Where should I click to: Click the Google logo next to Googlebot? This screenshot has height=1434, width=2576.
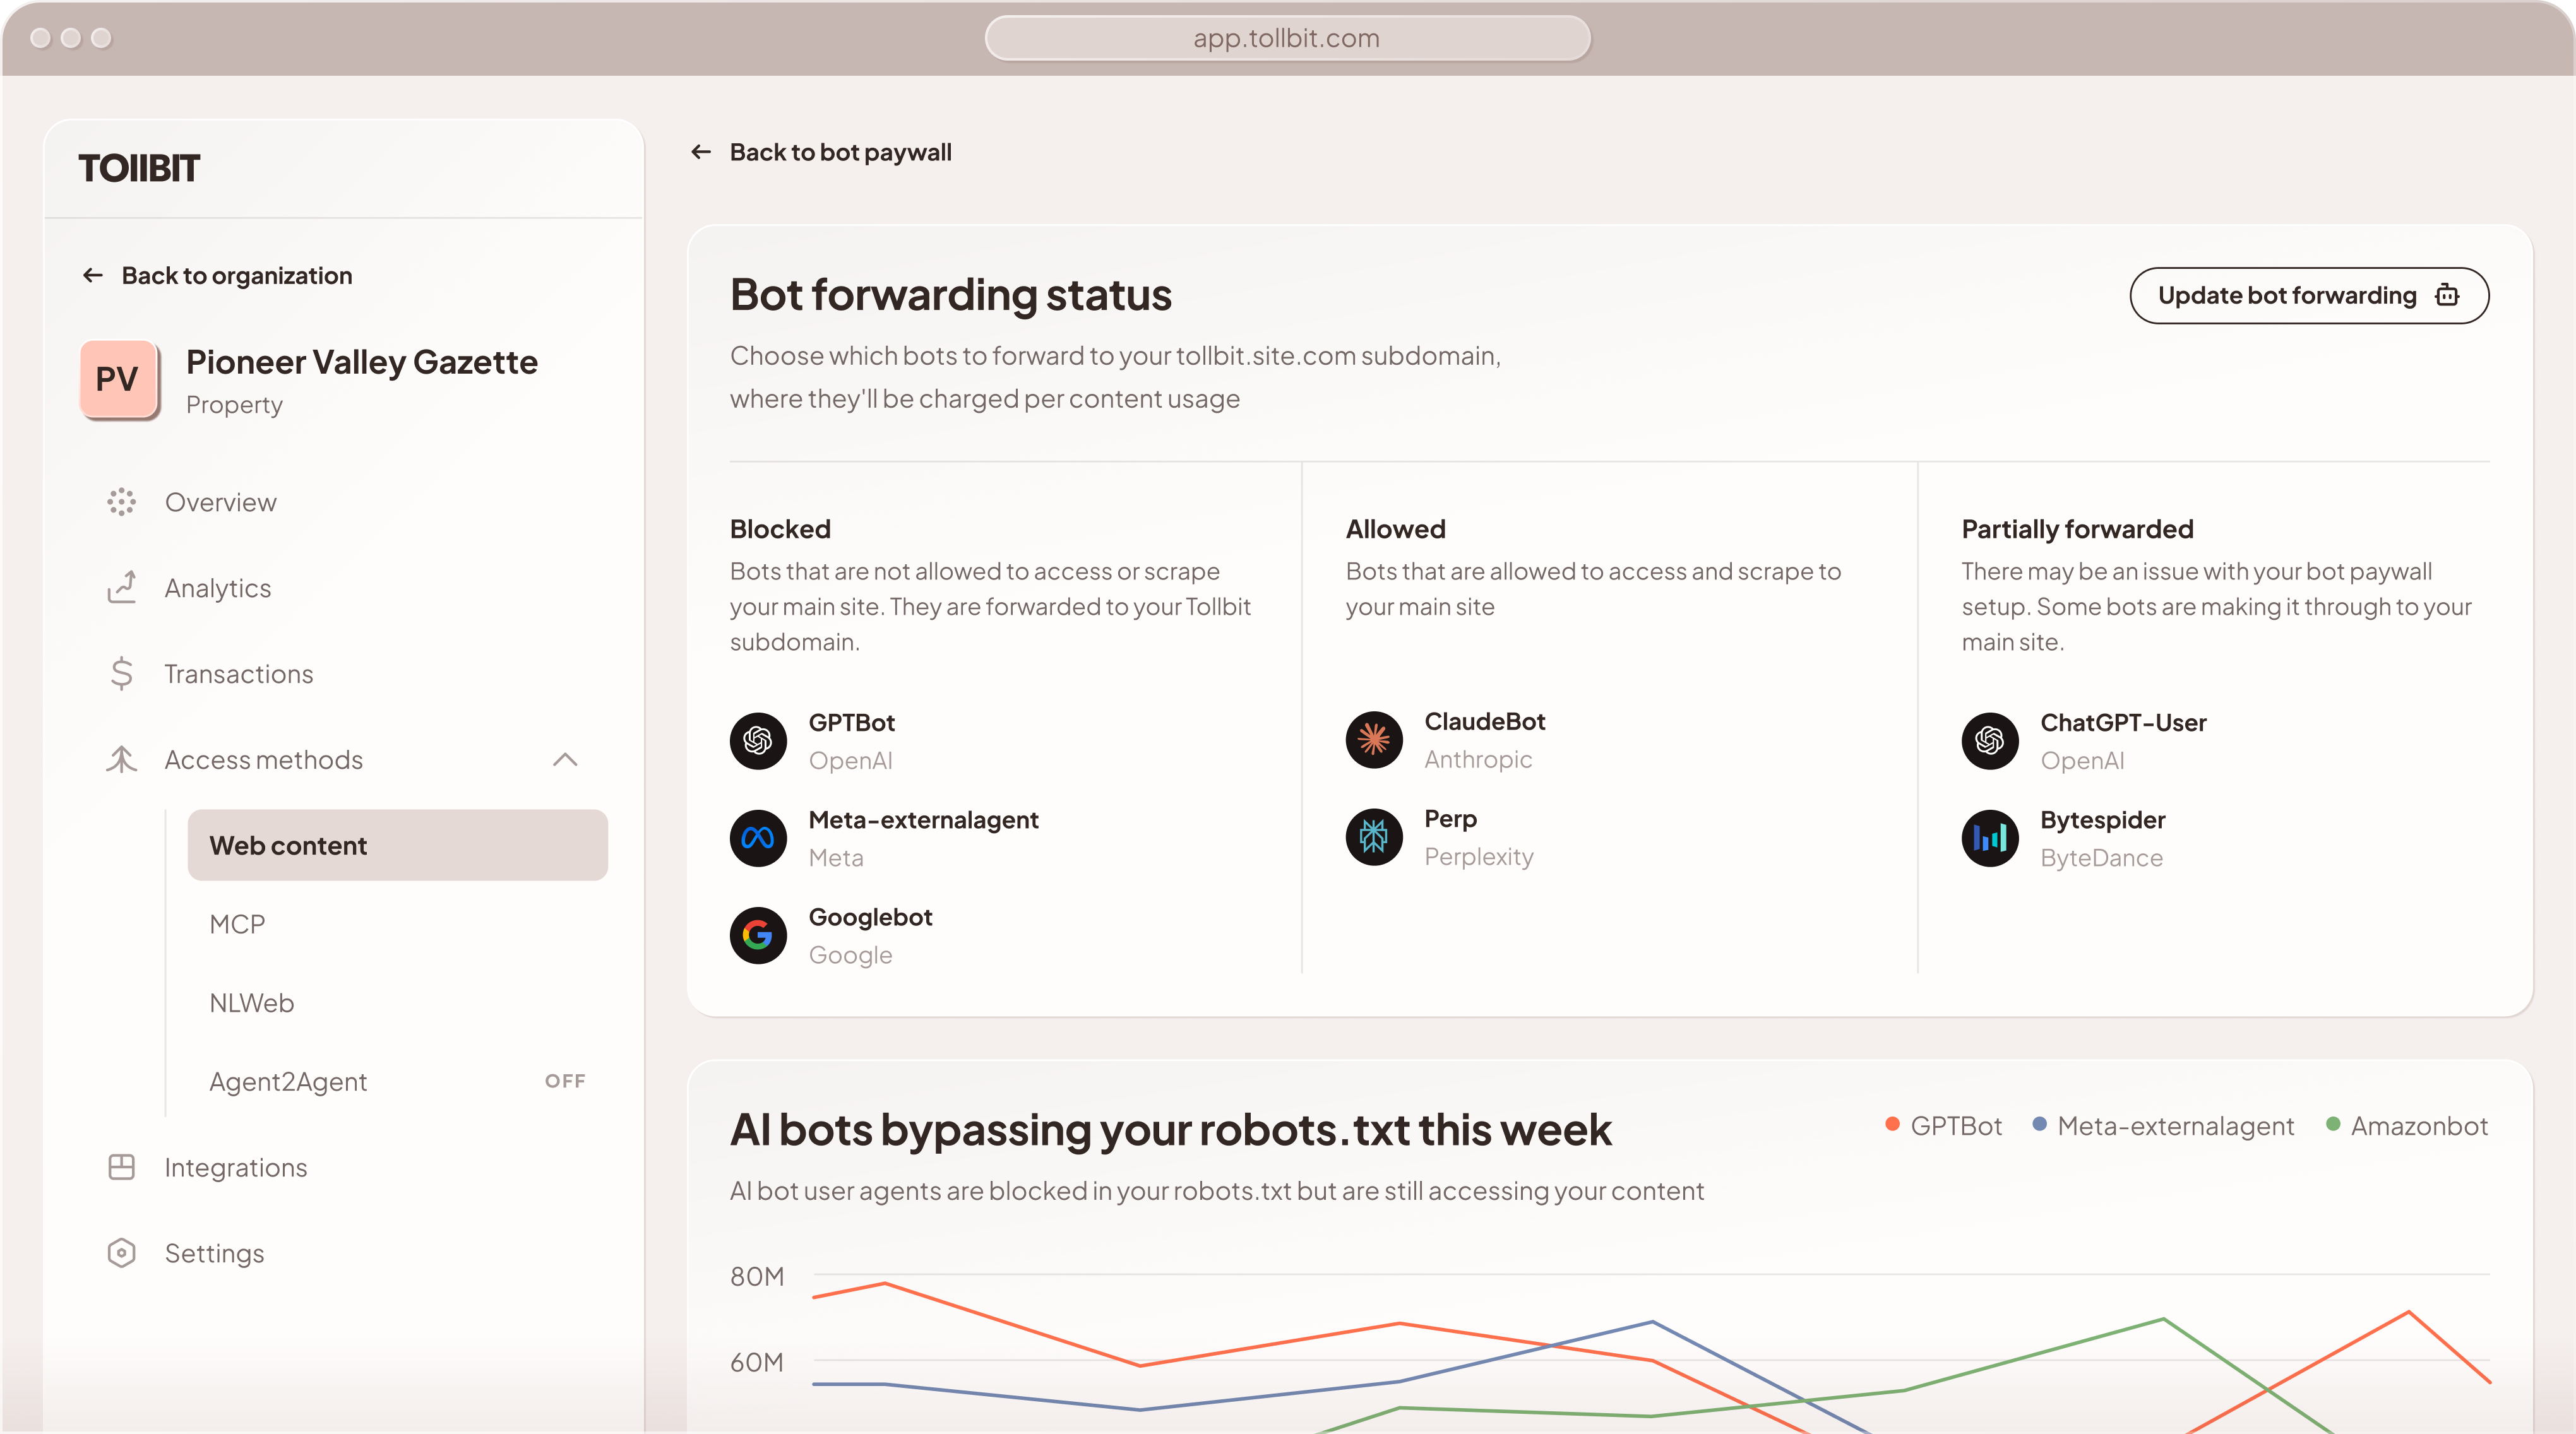(758, 935)
